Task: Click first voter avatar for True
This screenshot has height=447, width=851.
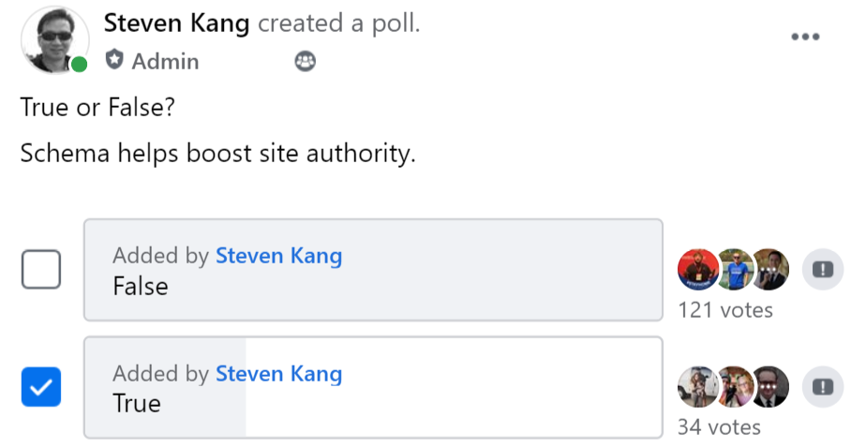Action: (x=698, y=387)
